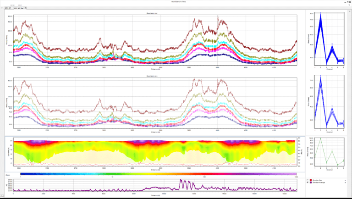Viewport: 352px width, 199px height.
Task: Click the Elevation Raw legend label
Action: click(317, 180)
